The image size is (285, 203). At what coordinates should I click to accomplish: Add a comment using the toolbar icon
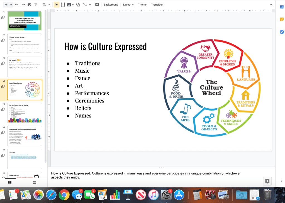click(97, 5)
